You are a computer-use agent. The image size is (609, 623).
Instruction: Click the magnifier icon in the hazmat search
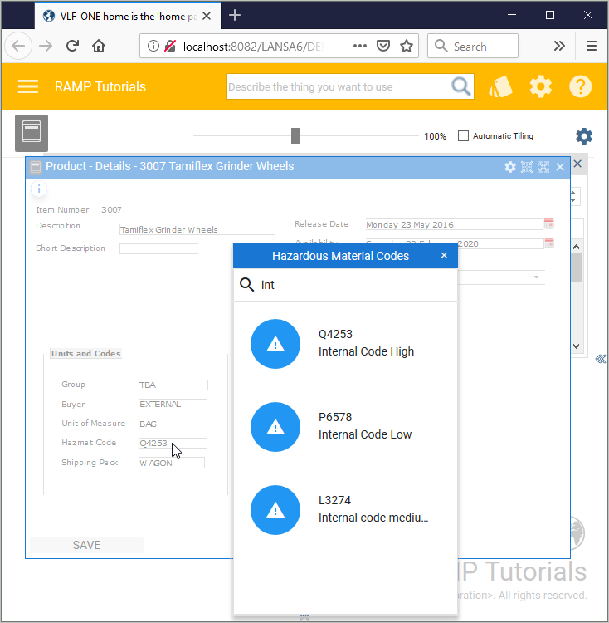(x=246, y=284)
